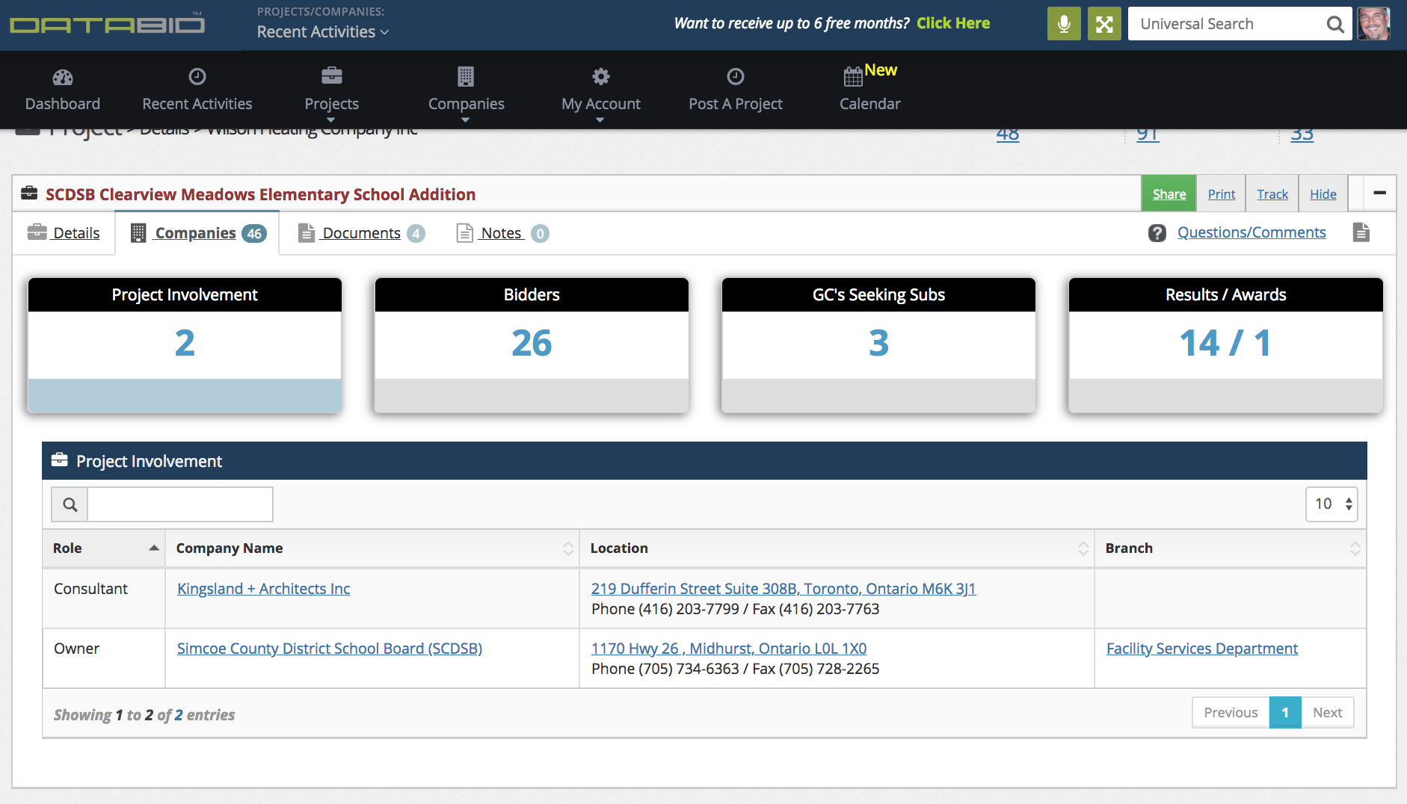Sort by Branch column
This screenshot has width=1407, height=804.
click(1231, 548)
